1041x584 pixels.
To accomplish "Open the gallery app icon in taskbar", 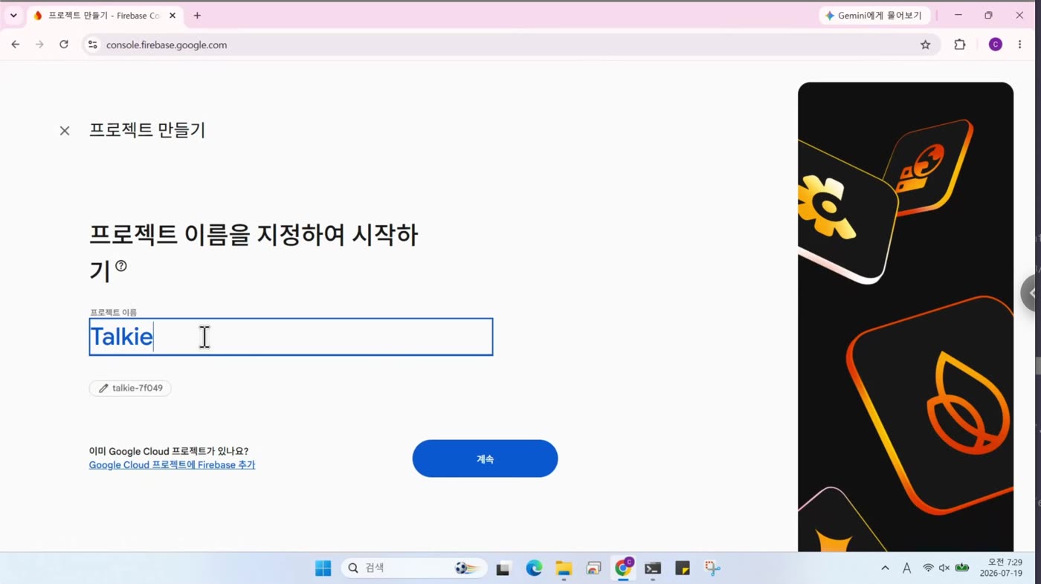I will [593, 568].
